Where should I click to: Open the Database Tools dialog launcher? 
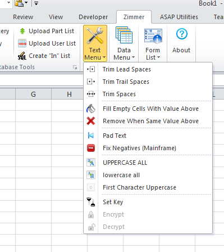point(75,67)
